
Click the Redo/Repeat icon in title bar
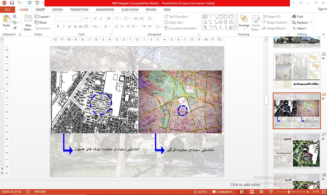pyautogui.click(x=29, y=3)
